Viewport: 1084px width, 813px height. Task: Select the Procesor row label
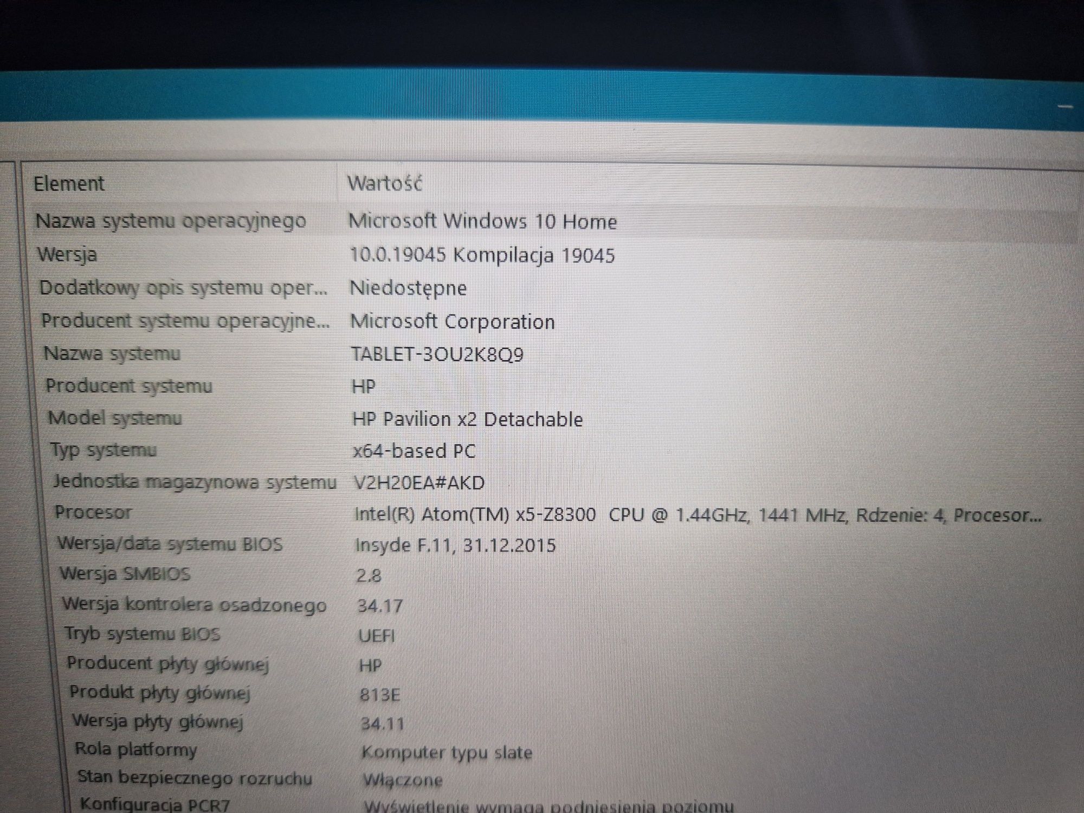point(93,512)
